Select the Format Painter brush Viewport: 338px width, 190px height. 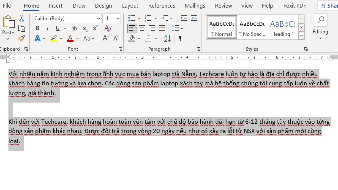coord(22,38)
